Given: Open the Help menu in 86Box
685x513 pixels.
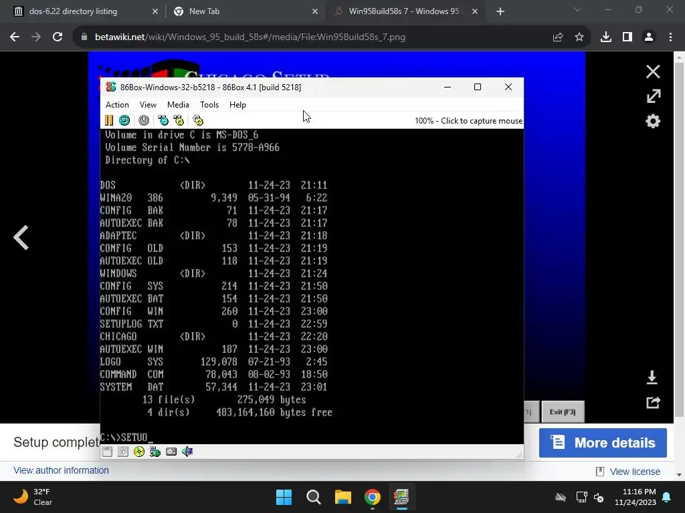Looking at the screenshot, I should coord(237,105).
